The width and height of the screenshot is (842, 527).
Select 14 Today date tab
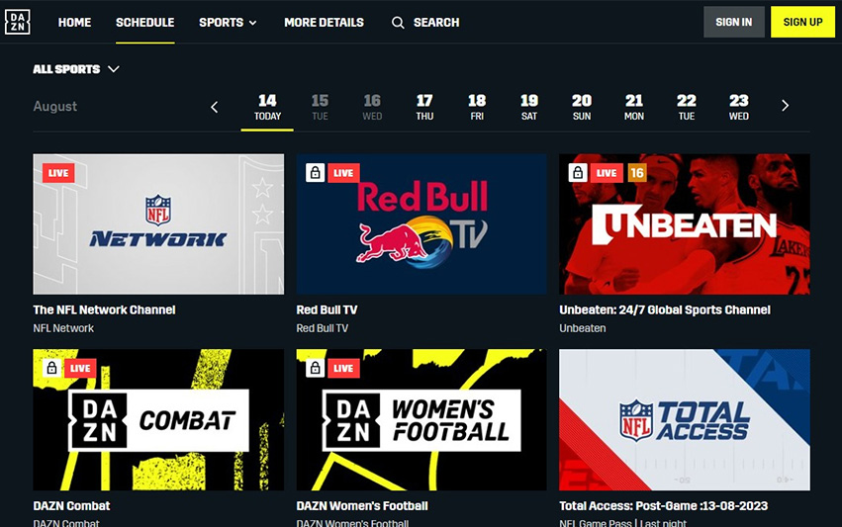click(x=267, y=108)
